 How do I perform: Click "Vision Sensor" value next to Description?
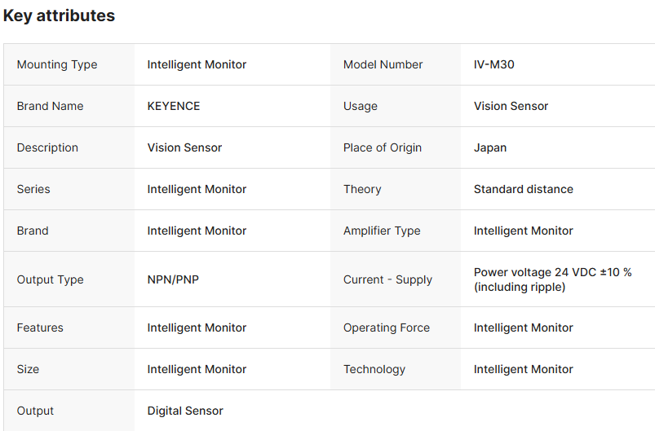[184, 147]
